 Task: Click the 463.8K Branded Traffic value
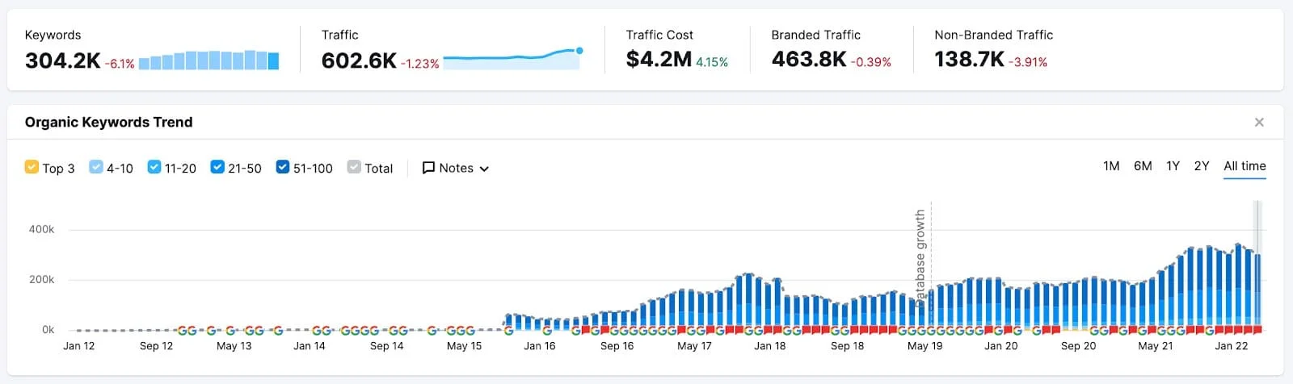pos(809,61)
